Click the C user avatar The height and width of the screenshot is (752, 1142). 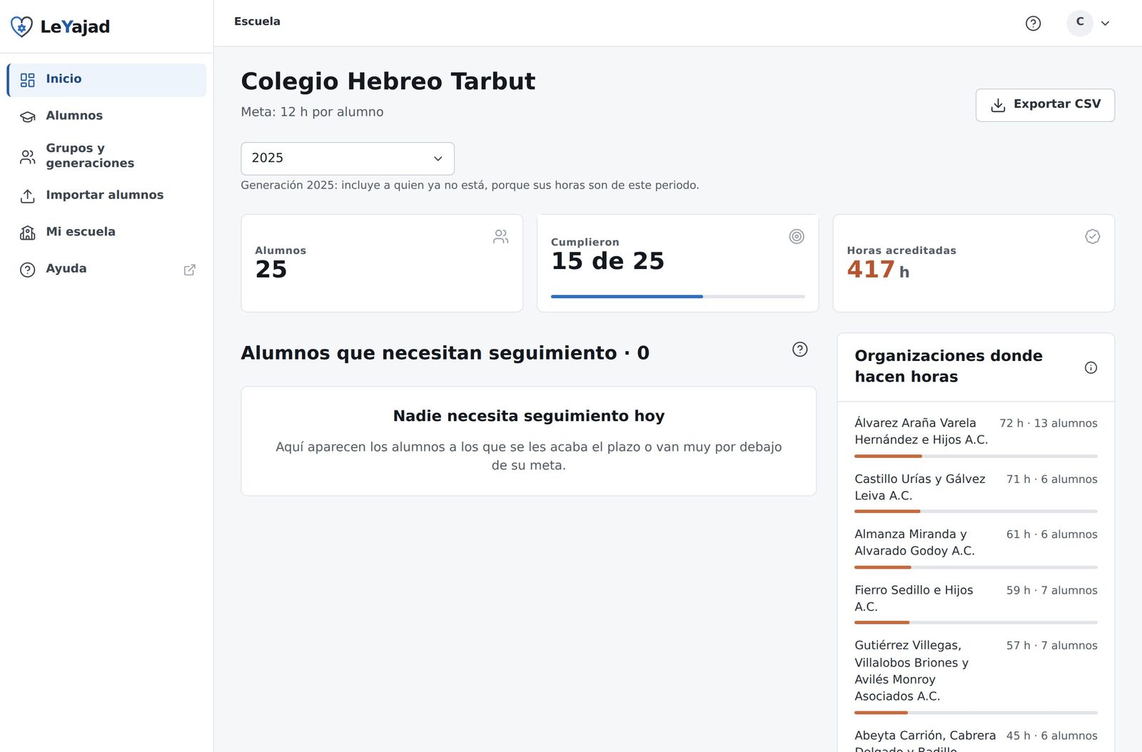(x=1080, y=23)
